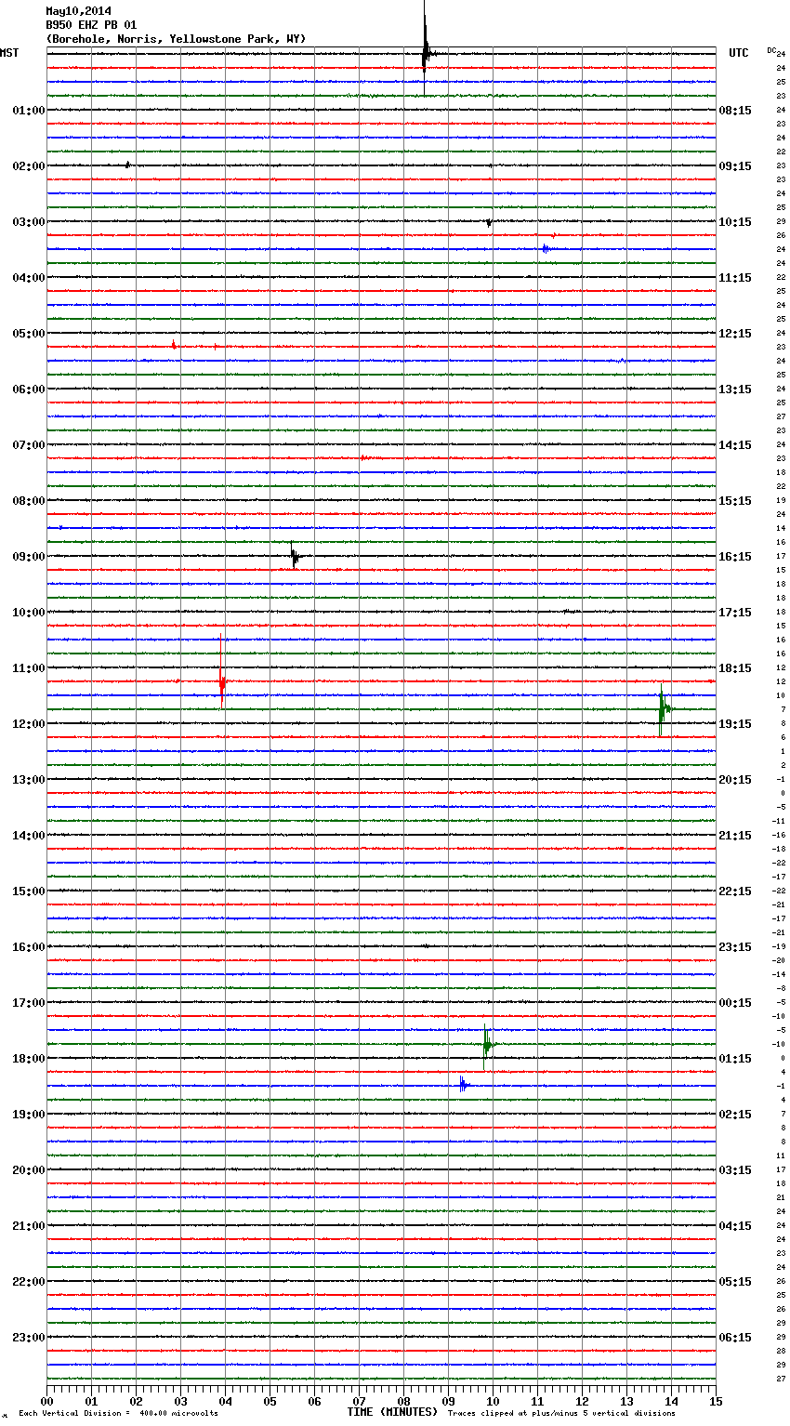This screenshot has height=1426, width=790.
Task: Click the 21:15 UTC time label
Action: [x=735, y=836]
